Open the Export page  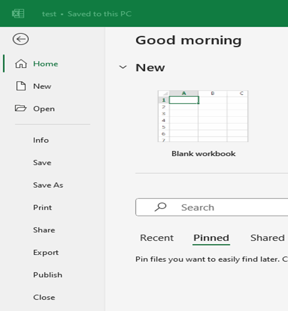click(46, 253)
